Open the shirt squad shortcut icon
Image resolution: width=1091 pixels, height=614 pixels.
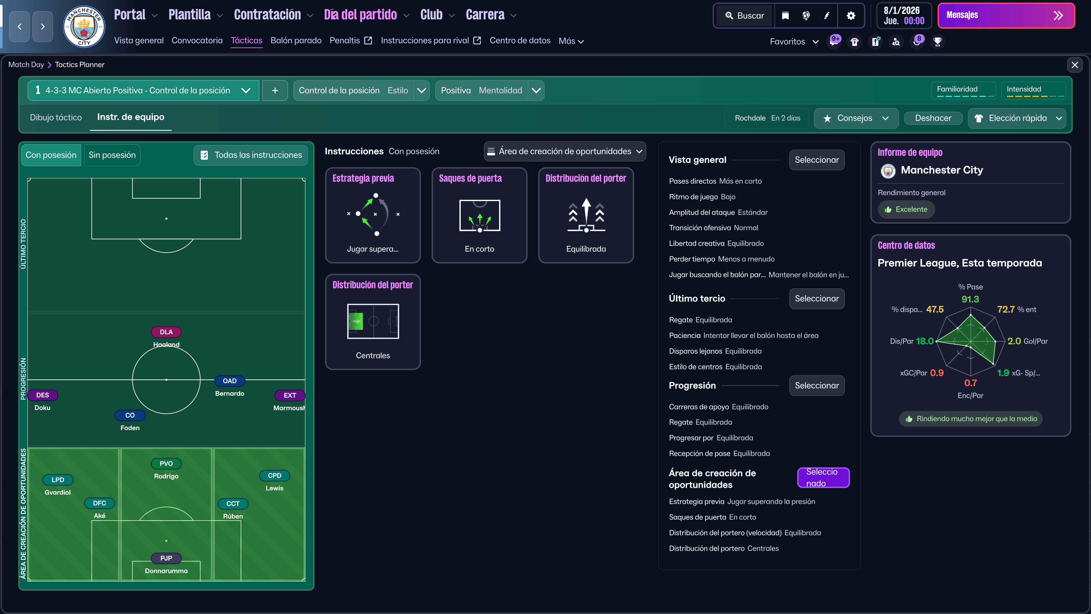tap(855, 42)
